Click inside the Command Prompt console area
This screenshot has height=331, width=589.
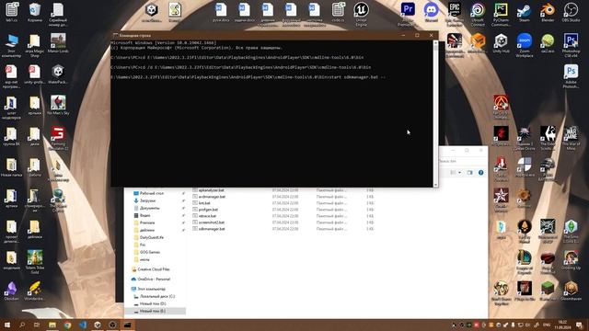tap(271, 113)
